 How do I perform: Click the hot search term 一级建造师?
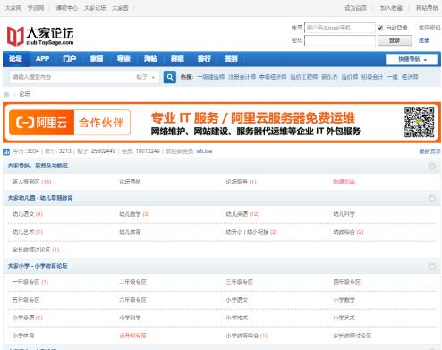tap(211, 77)
